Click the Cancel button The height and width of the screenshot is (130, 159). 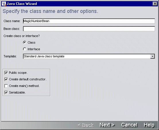click(129, 125)
